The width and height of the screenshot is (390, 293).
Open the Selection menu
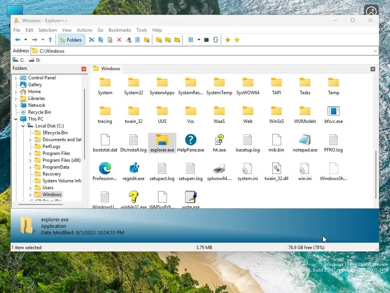48,30
